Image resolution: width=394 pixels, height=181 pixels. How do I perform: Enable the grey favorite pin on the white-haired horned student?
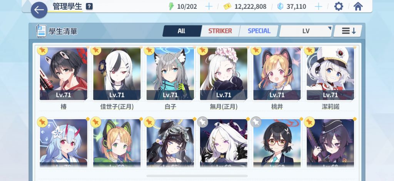click(202, 122)
